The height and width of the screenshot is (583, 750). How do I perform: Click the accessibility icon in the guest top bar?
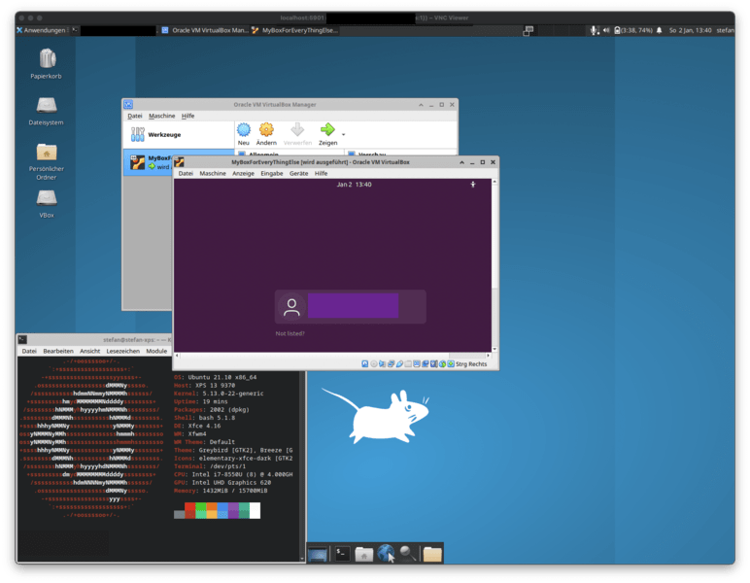472,185
